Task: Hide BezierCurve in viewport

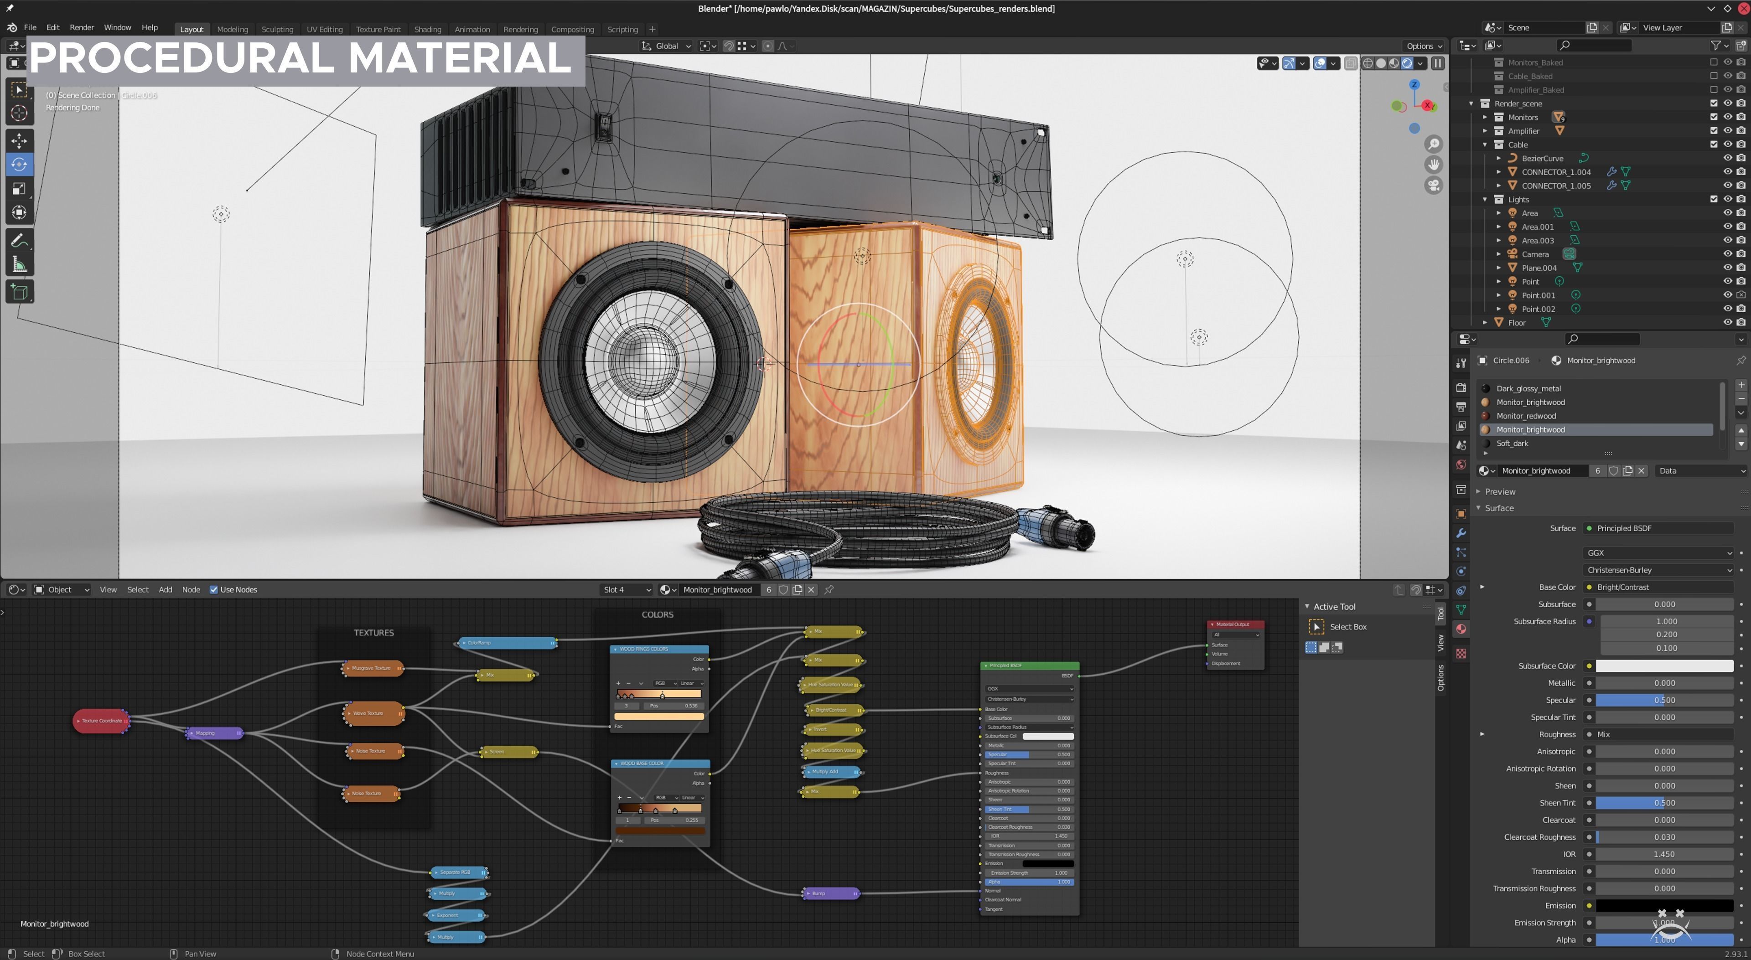Action: (1727, 158)
